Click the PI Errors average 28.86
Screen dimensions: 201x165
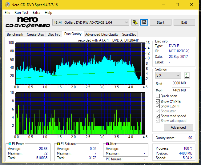click(43, 148)
